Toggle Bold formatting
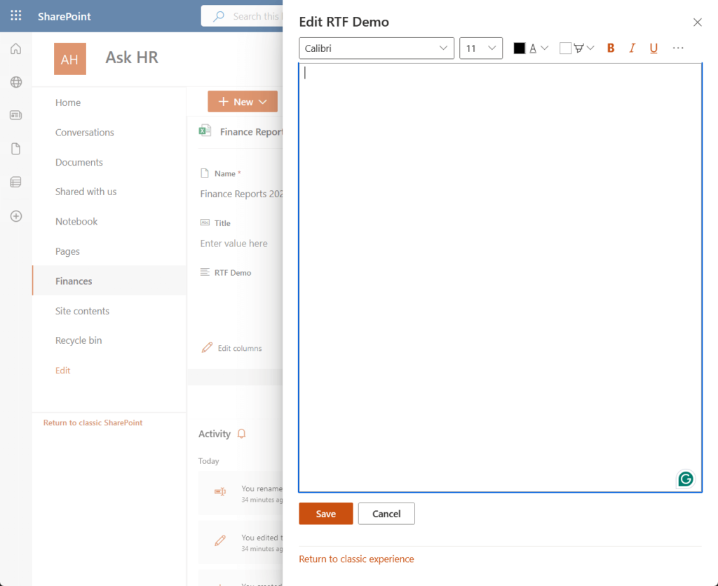Screen dimensions: 718x586 click(x=611, y=48)
